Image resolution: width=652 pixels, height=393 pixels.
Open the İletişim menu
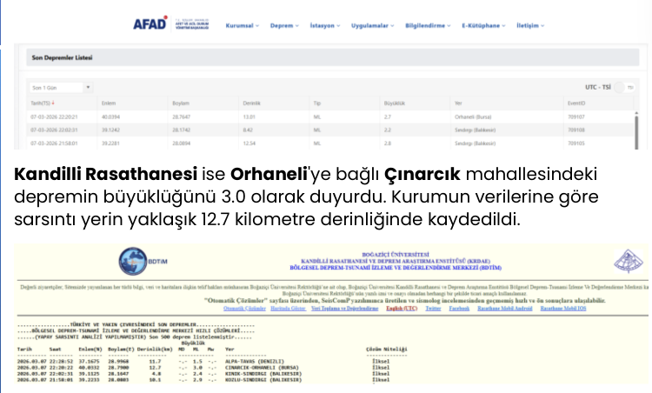pos(530,25)
